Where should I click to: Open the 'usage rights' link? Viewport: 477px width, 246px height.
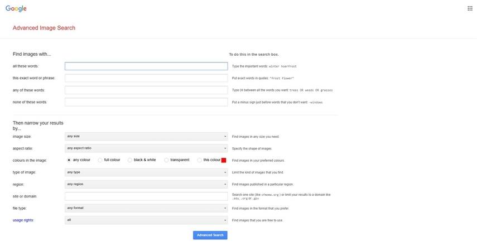point(23,220)
